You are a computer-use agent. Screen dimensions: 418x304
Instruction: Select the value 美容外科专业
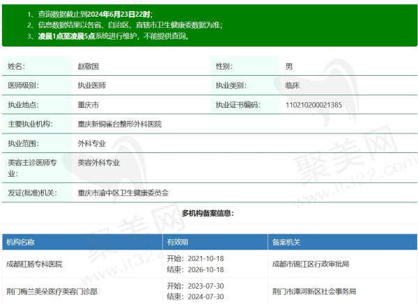tap(99, 163)
